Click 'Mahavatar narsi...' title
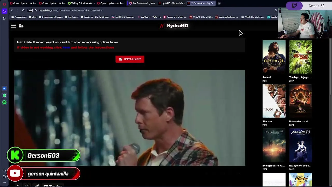 (300, 121)
